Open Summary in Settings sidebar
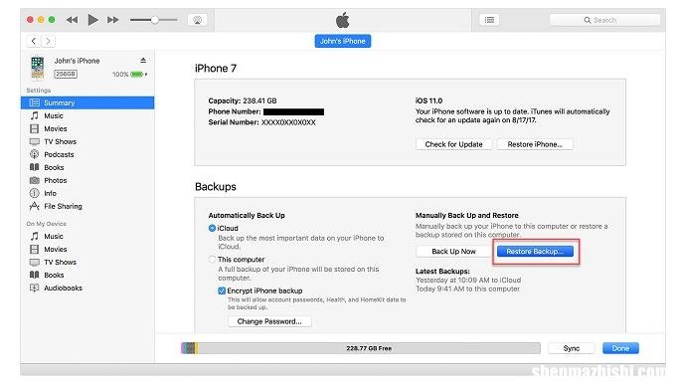 point(87,102)
